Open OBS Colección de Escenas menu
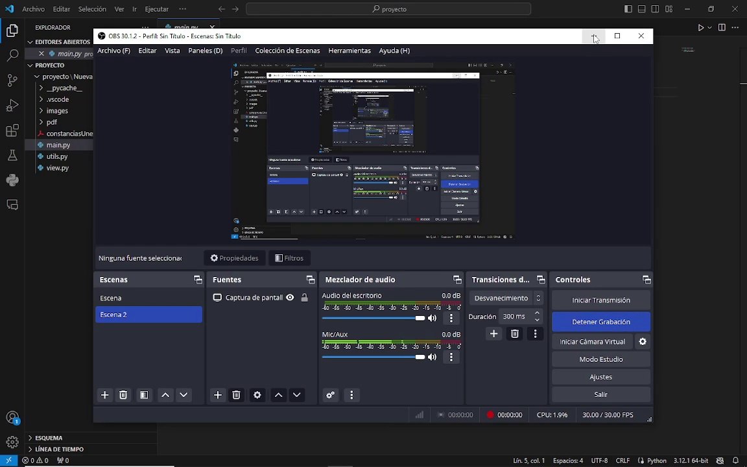 point(288,51)
